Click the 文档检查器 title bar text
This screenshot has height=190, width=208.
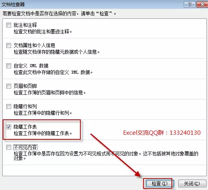[13, 5]
